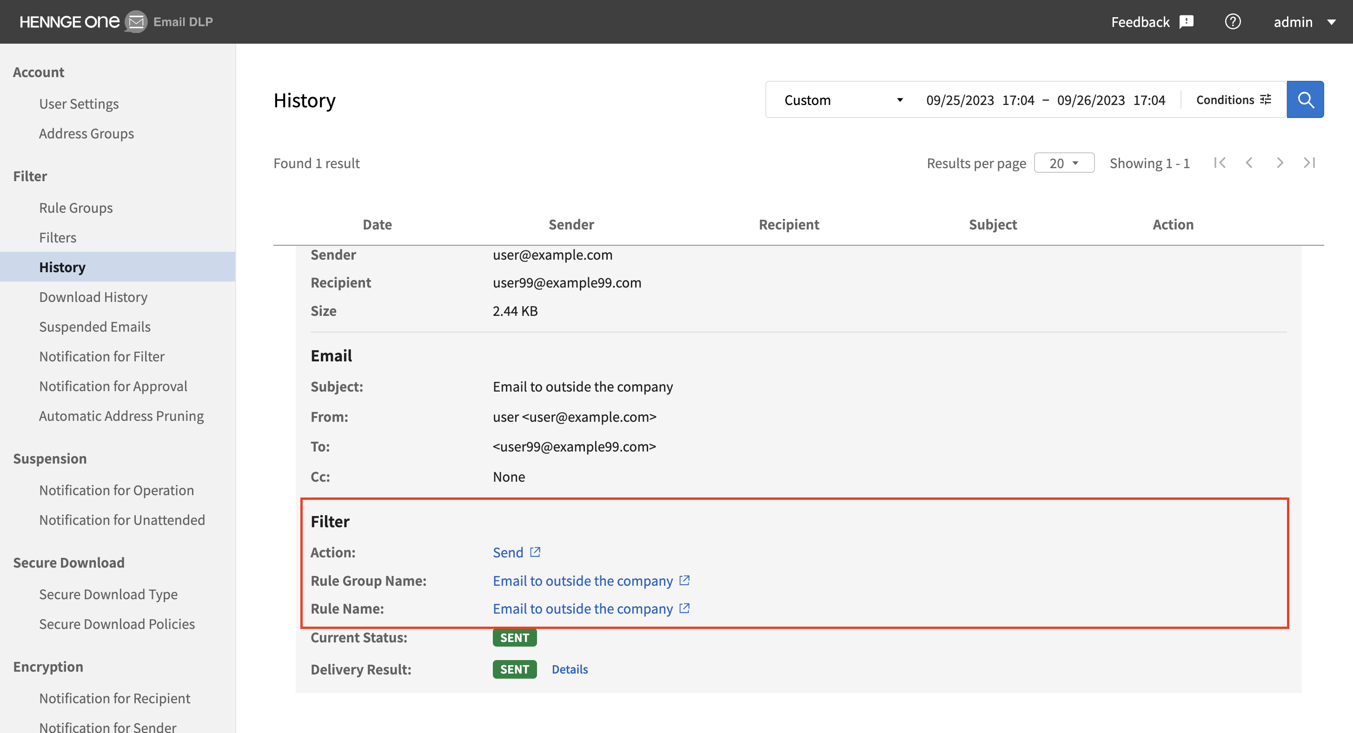Open Address Groups page
The width and height of the screenshot is (1353, 733).
click(x=86, y=133)
